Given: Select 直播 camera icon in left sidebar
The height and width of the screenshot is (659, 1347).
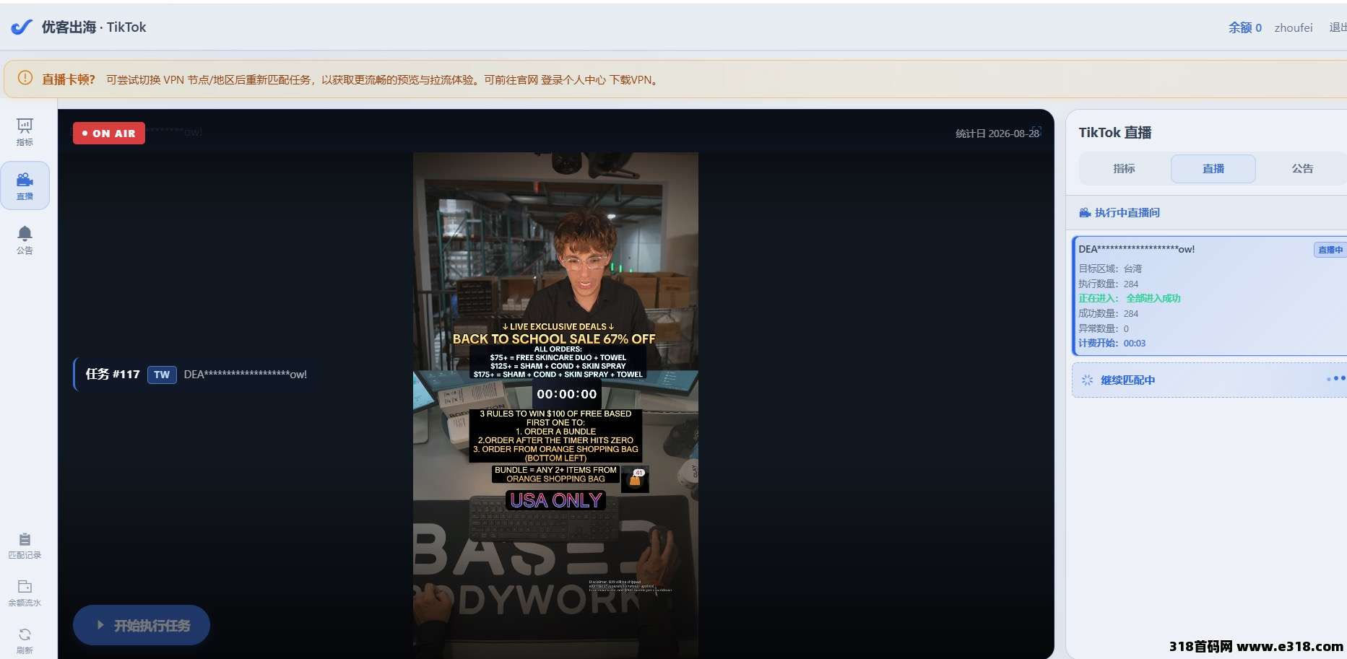Looking at the screenshot, I should pyautogui.click(x=25, y=186).
